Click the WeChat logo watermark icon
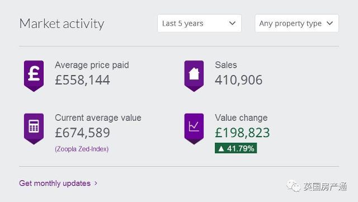 [x=293, y=186]
